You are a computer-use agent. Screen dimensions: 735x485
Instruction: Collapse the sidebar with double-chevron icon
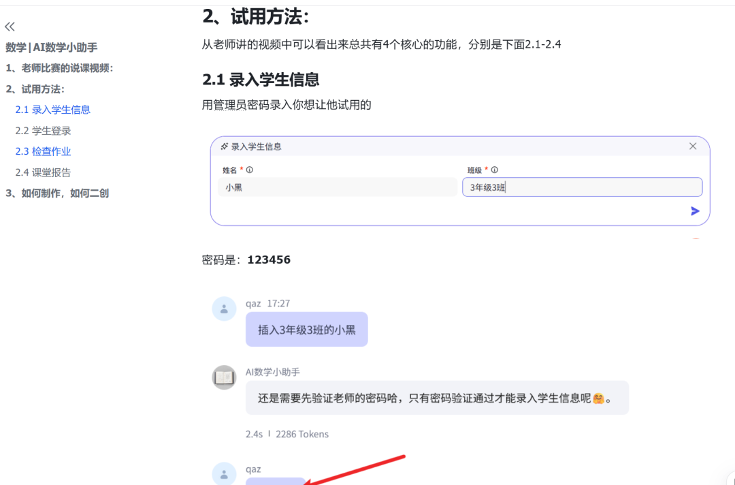coord(10,27)
